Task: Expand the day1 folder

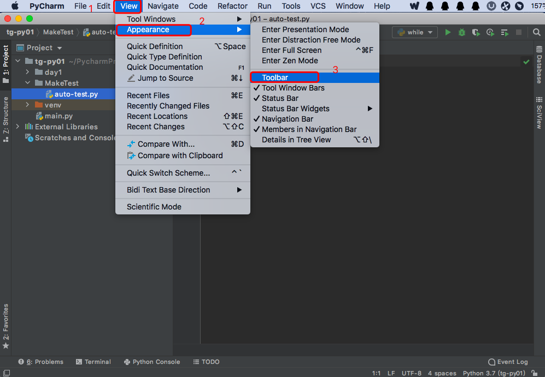Action: point(27,72)
